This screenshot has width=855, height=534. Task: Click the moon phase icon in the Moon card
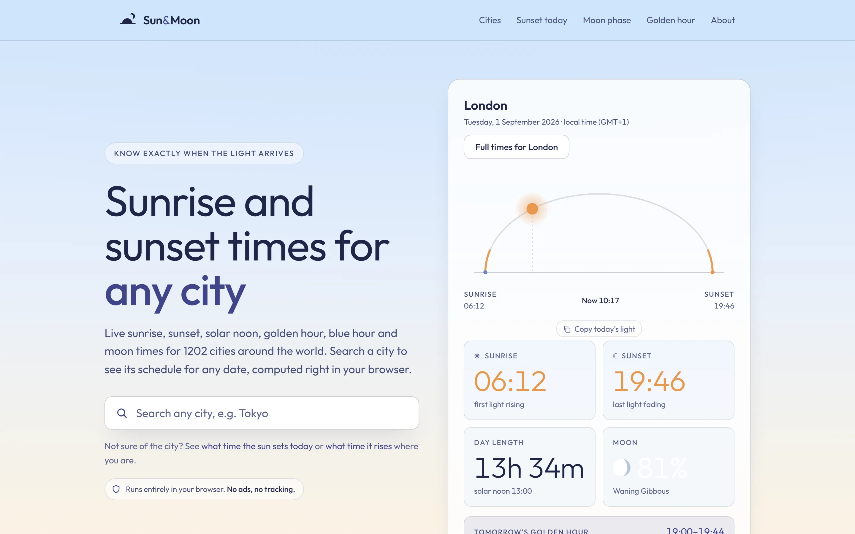pos(621,468)
